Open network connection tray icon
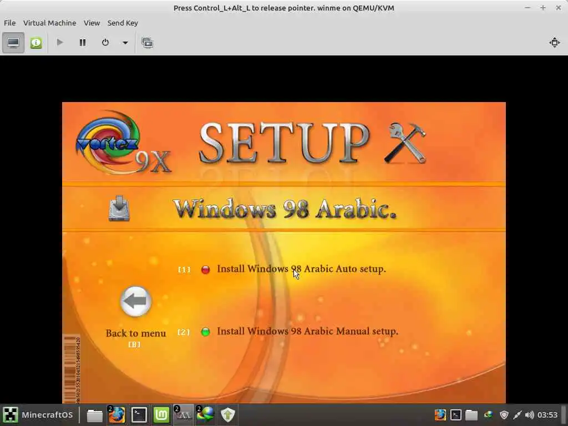The image size is (568, 426). (517, 415)
